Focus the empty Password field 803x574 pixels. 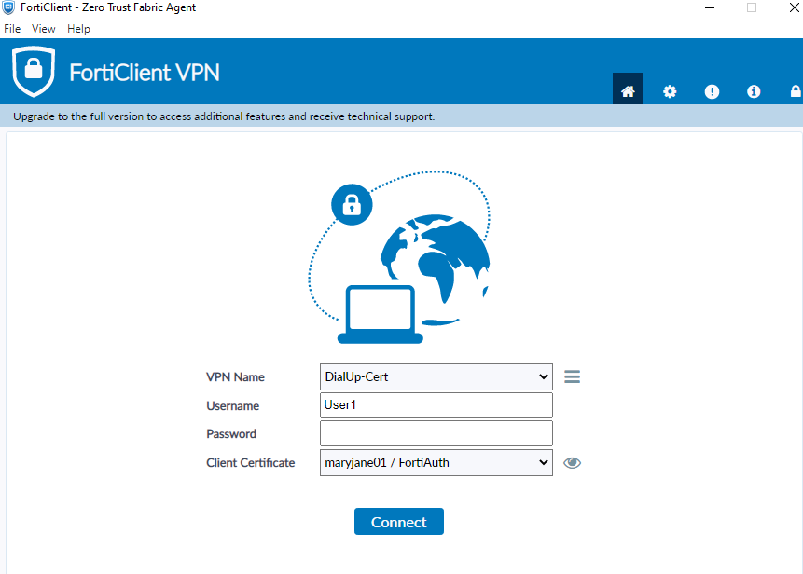(436, 433)
